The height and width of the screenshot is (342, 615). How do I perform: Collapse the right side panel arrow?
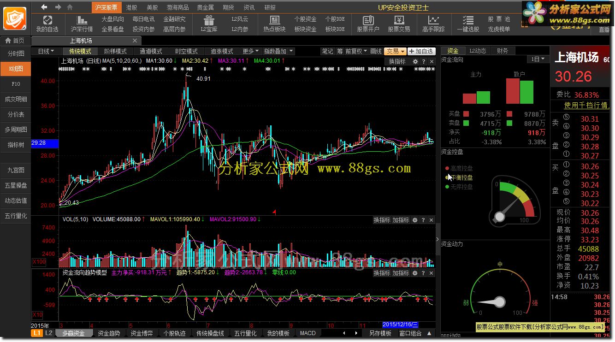tap(438, 239)
